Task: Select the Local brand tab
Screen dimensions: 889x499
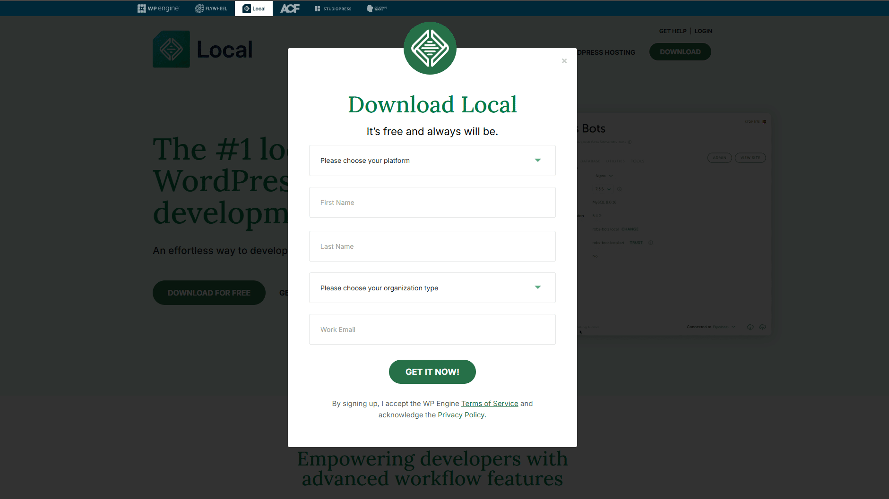Action: [254, 8]
